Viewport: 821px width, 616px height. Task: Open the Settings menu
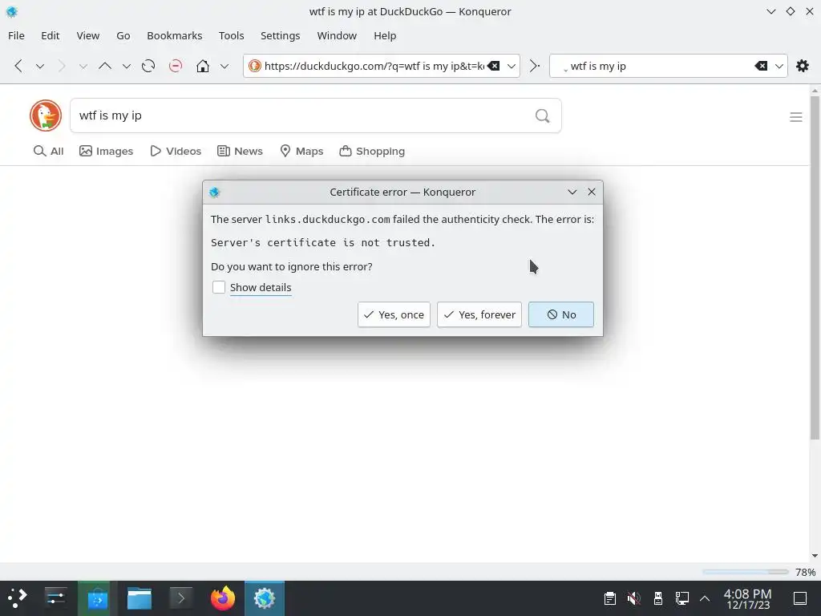tap(280, 35)
